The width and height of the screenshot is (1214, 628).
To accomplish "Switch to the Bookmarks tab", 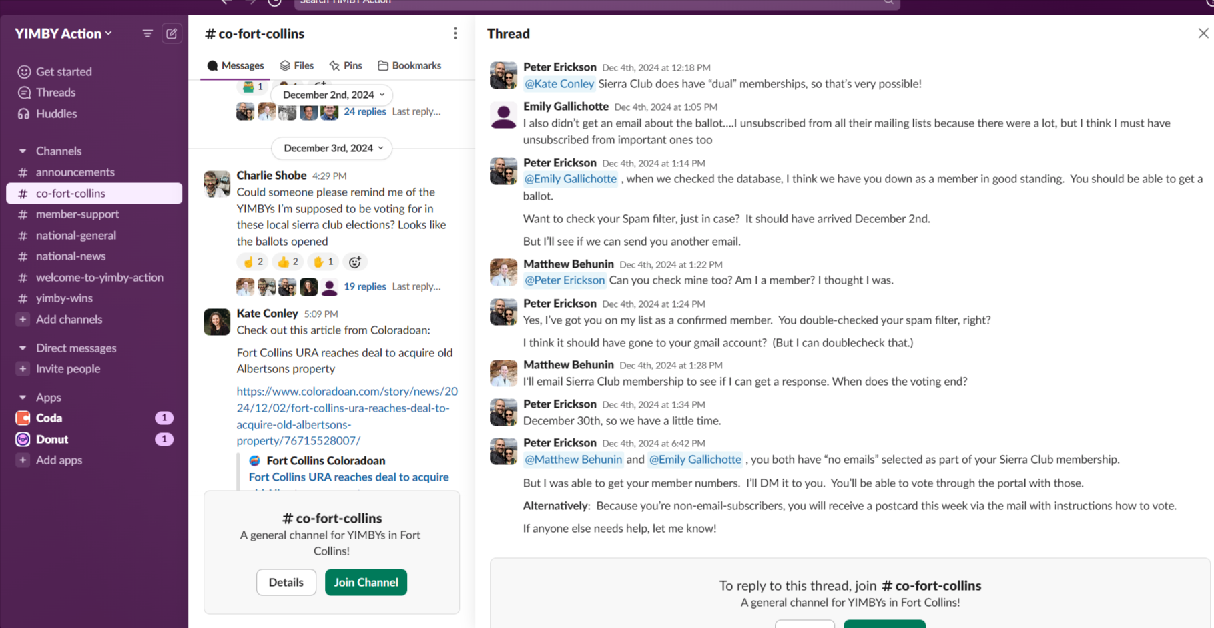I will coord(409,65).
